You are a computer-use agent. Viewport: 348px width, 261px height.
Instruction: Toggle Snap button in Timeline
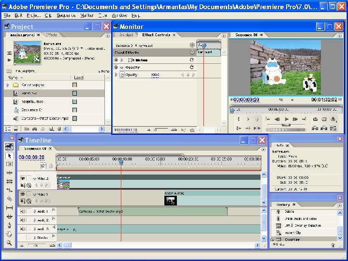pos(43,166)
